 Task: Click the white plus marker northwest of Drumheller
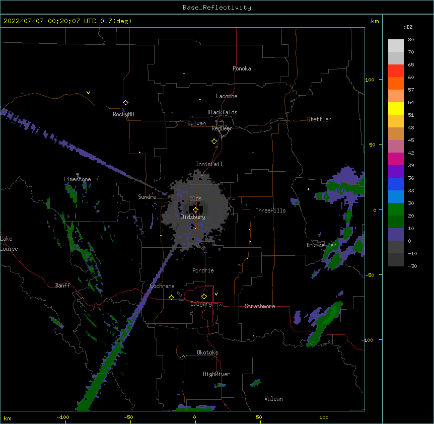[x=308, y=189]
